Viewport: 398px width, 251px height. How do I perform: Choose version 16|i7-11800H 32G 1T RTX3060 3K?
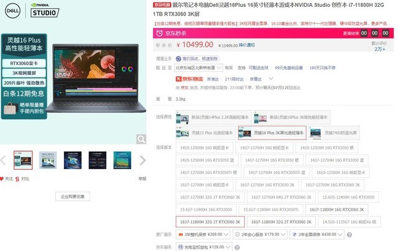point(210,222)
